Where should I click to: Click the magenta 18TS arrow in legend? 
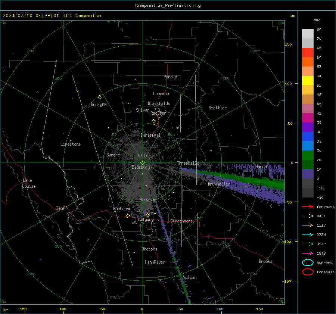(308, 254)
